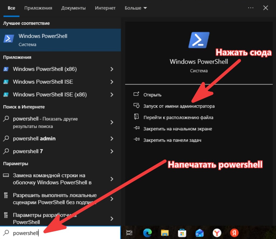Switch to the Все tab
Screen dimensions: 276x239
click(x=11, y=8)
